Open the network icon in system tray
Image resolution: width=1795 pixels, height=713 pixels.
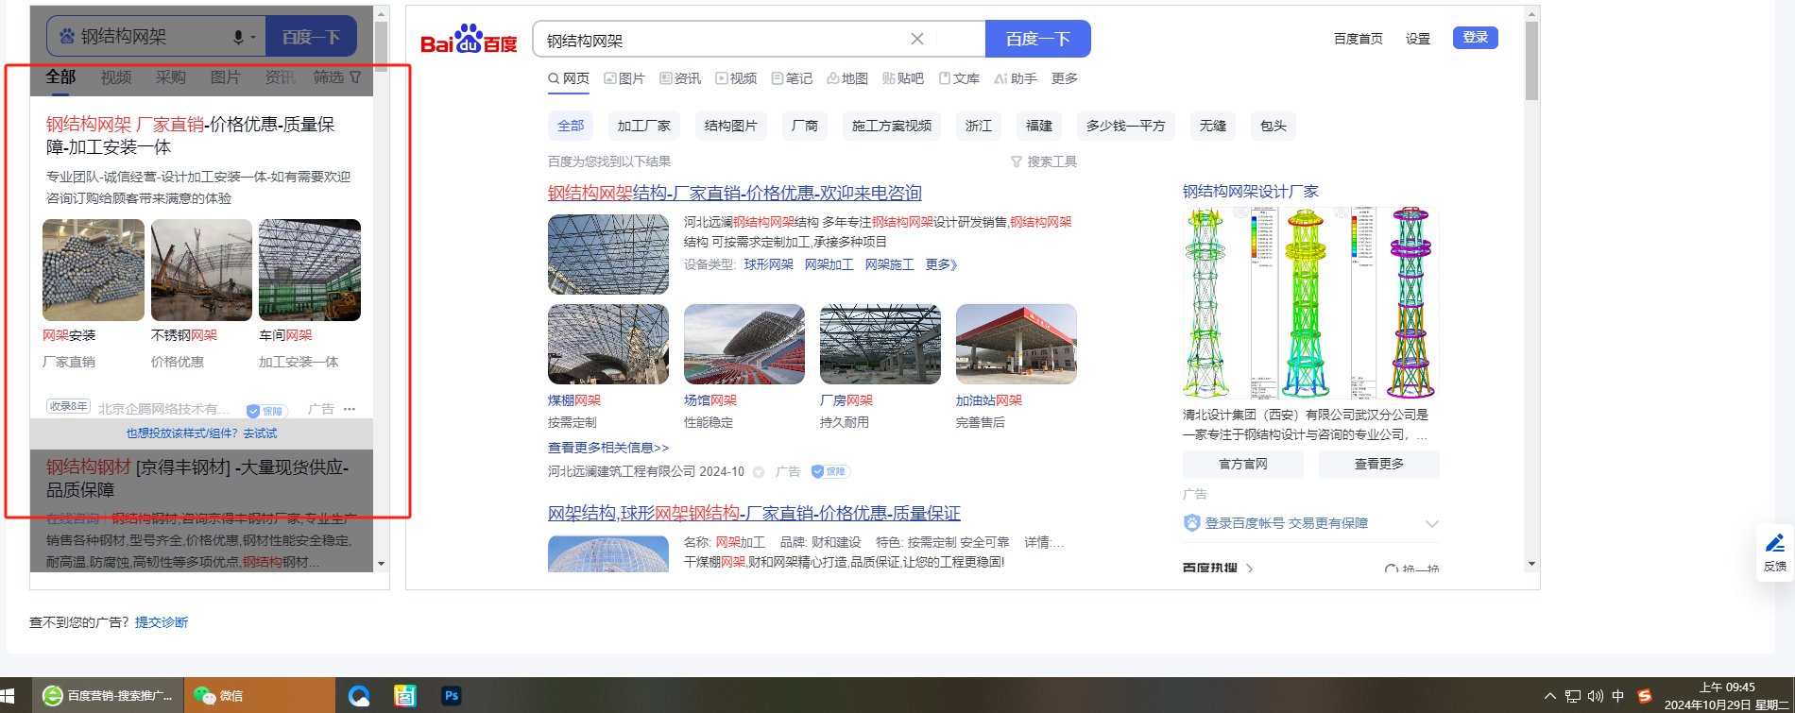tap(1572, 697)
